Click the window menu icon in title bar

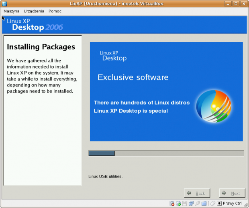[x=4, y=4]
